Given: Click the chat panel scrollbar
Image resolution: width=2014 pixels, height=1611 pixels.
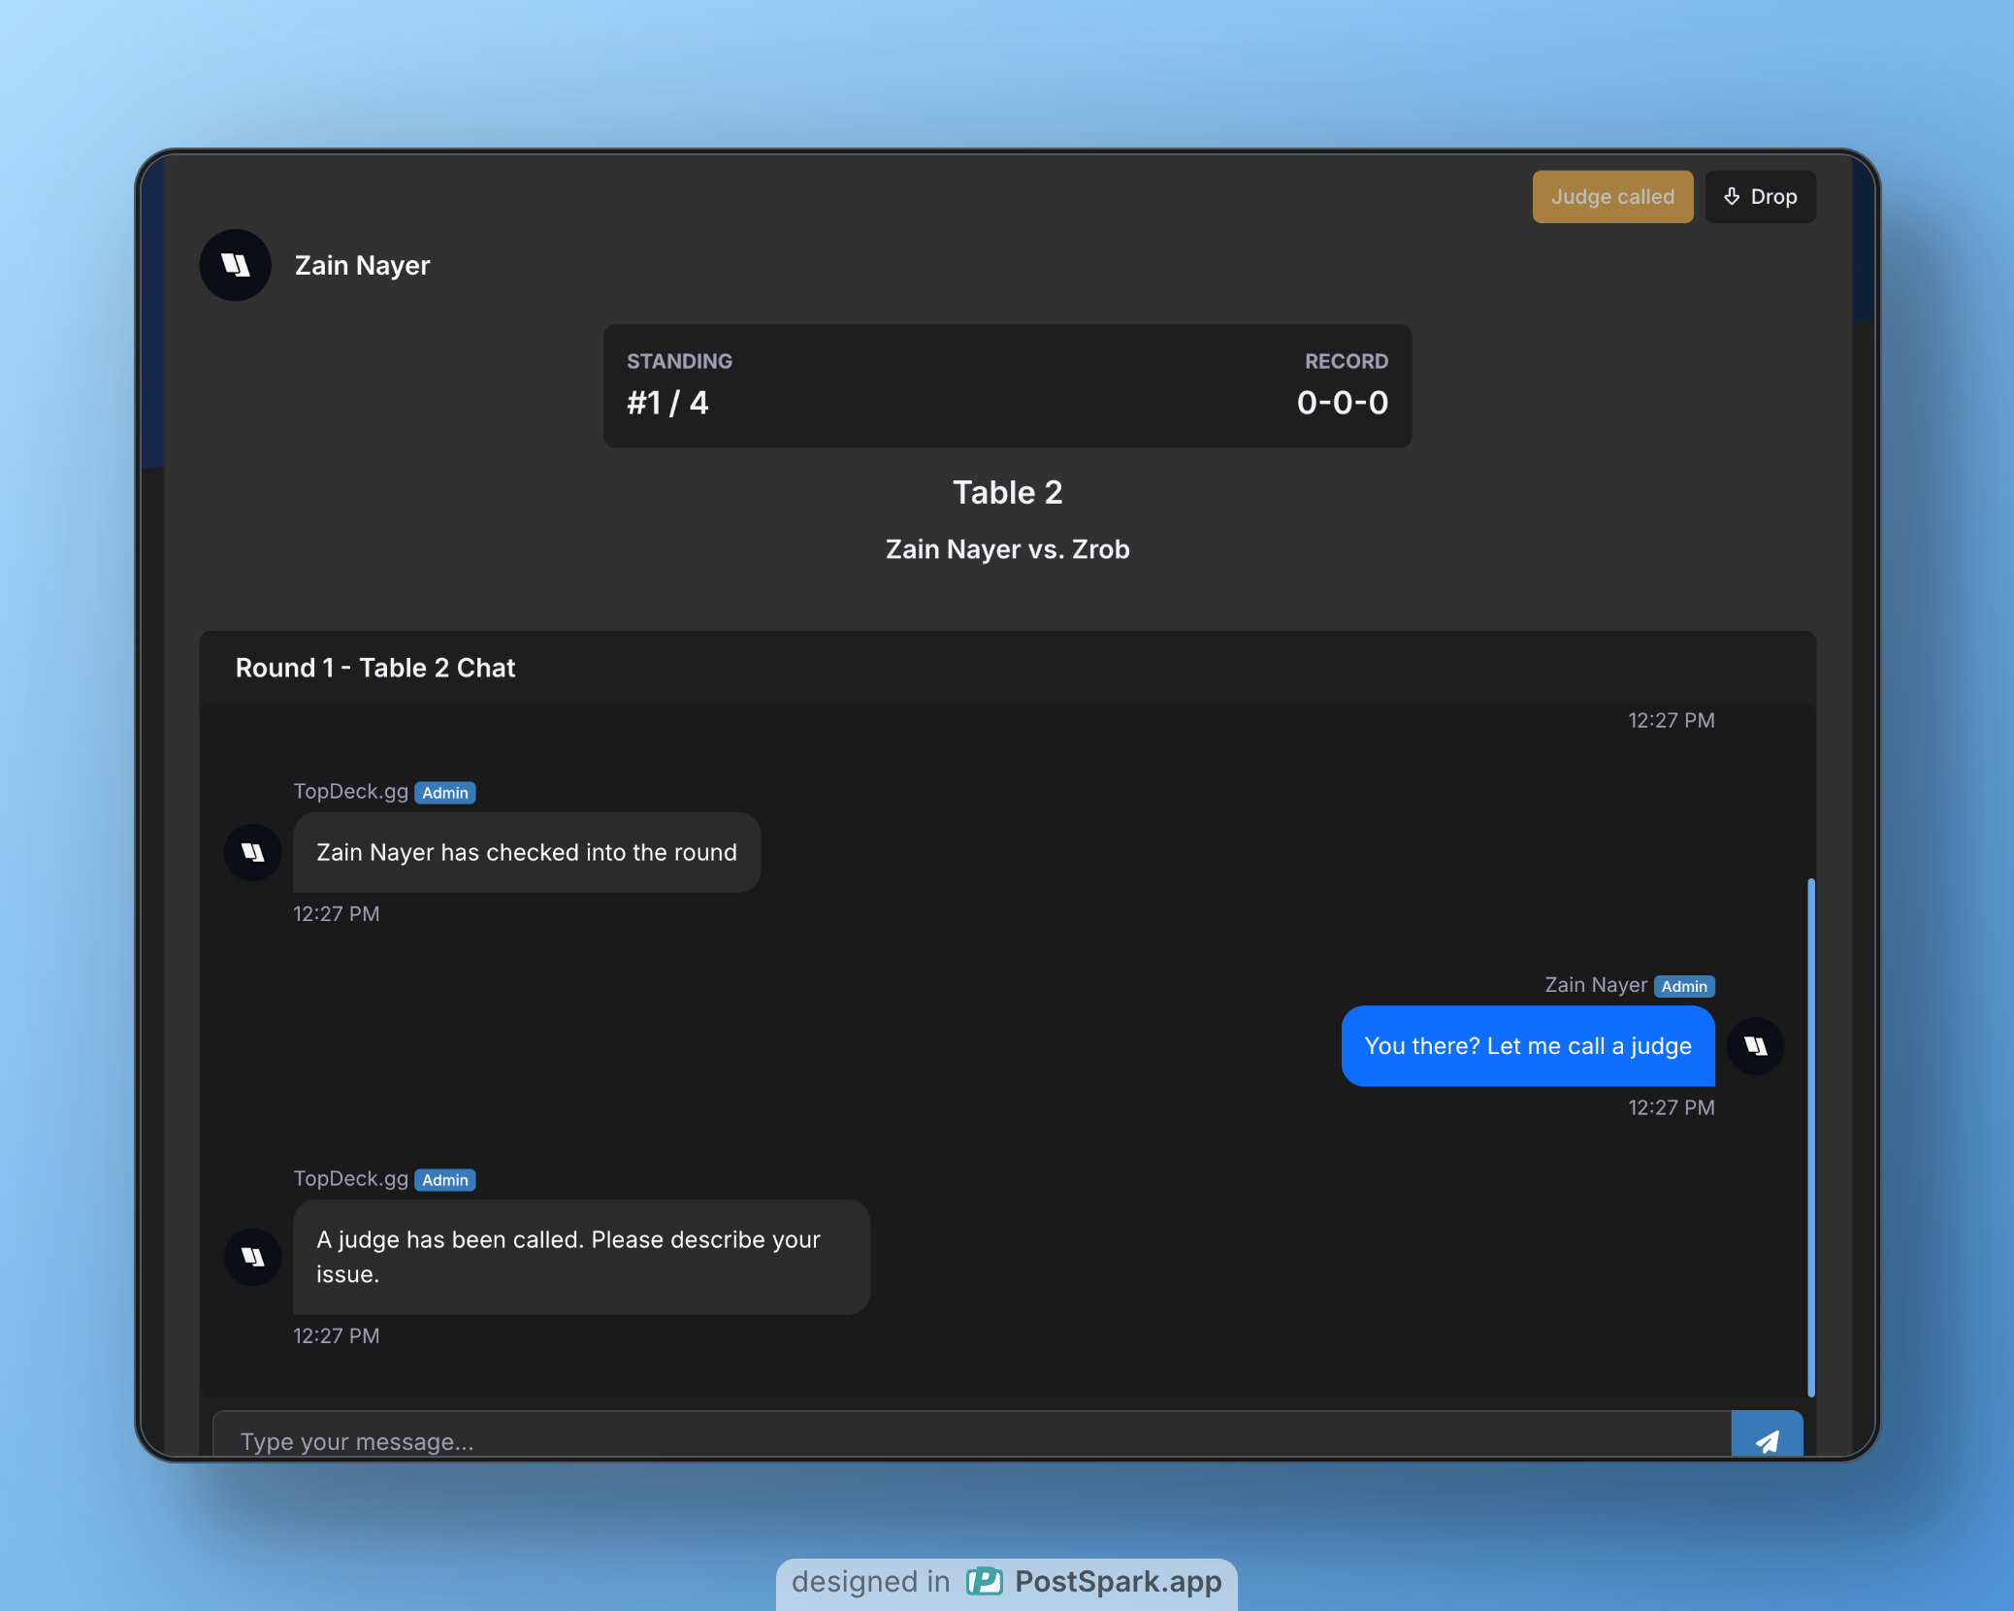Looking at the screenshot, I should click(1810, 1135).
